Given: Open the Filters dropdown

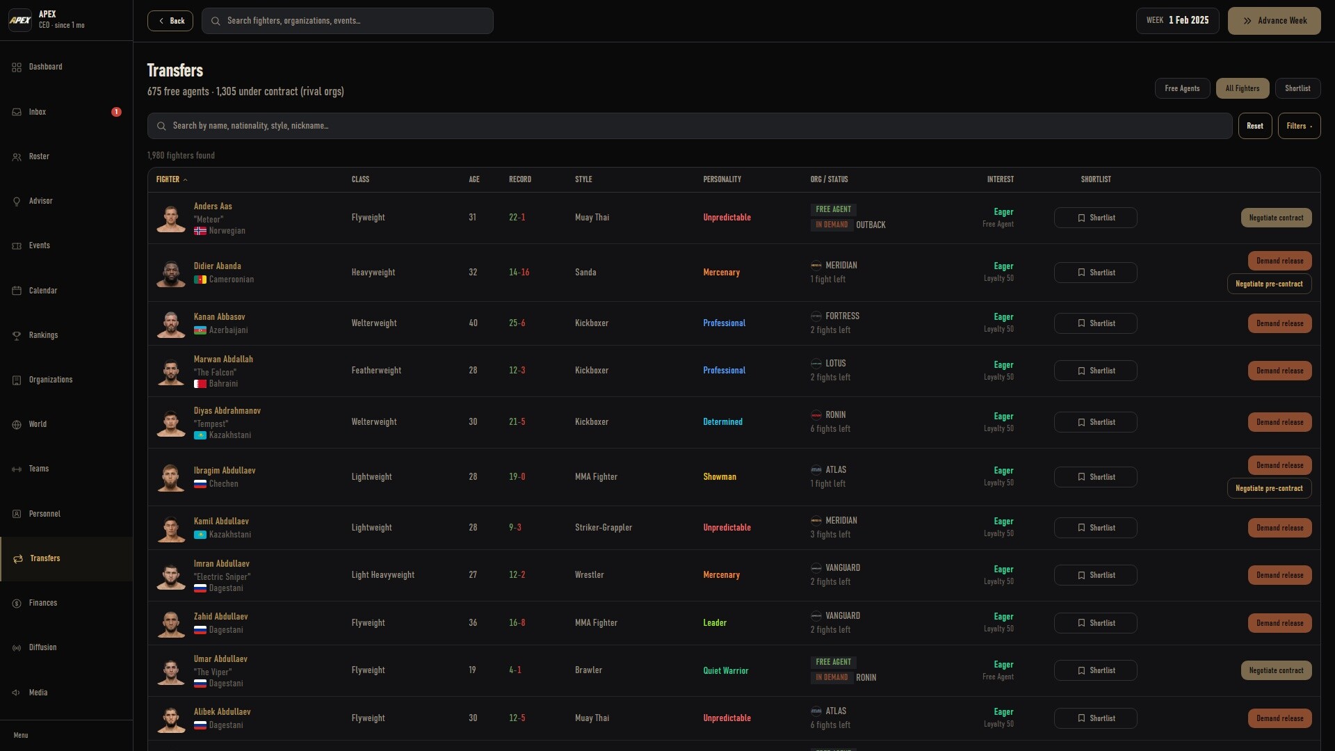Looking at the screenshot, I should tap(1299, 126).
